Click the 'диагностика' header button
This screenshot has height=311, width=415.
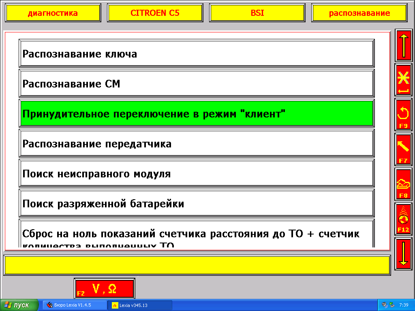coord(53,13)
